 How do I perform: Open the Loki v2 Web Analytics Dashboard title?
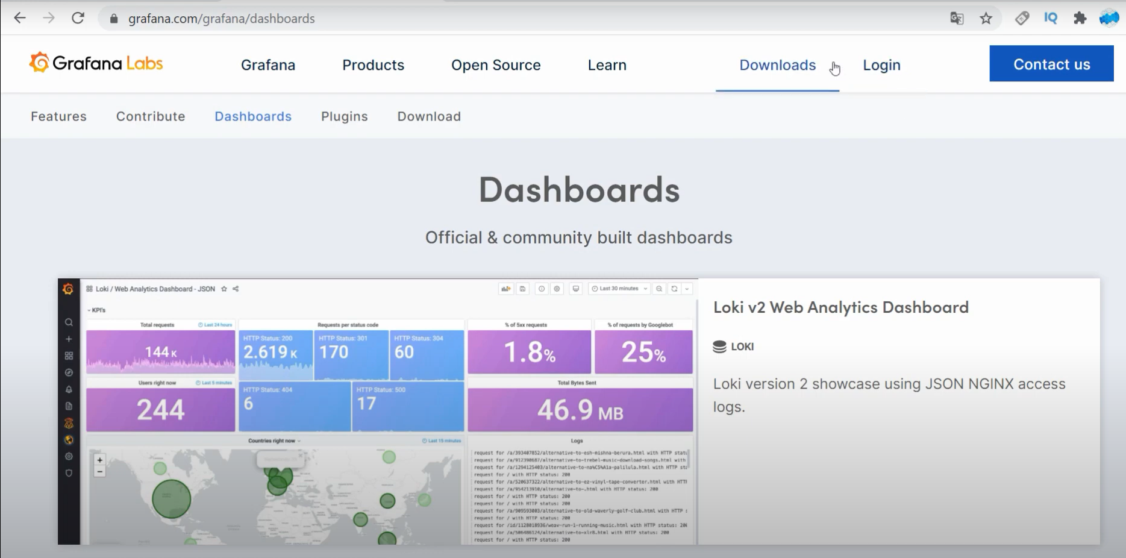[x=841, y=307]
